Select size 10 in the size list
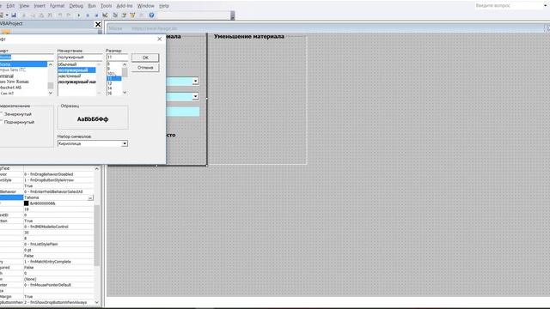 (111, 74)
